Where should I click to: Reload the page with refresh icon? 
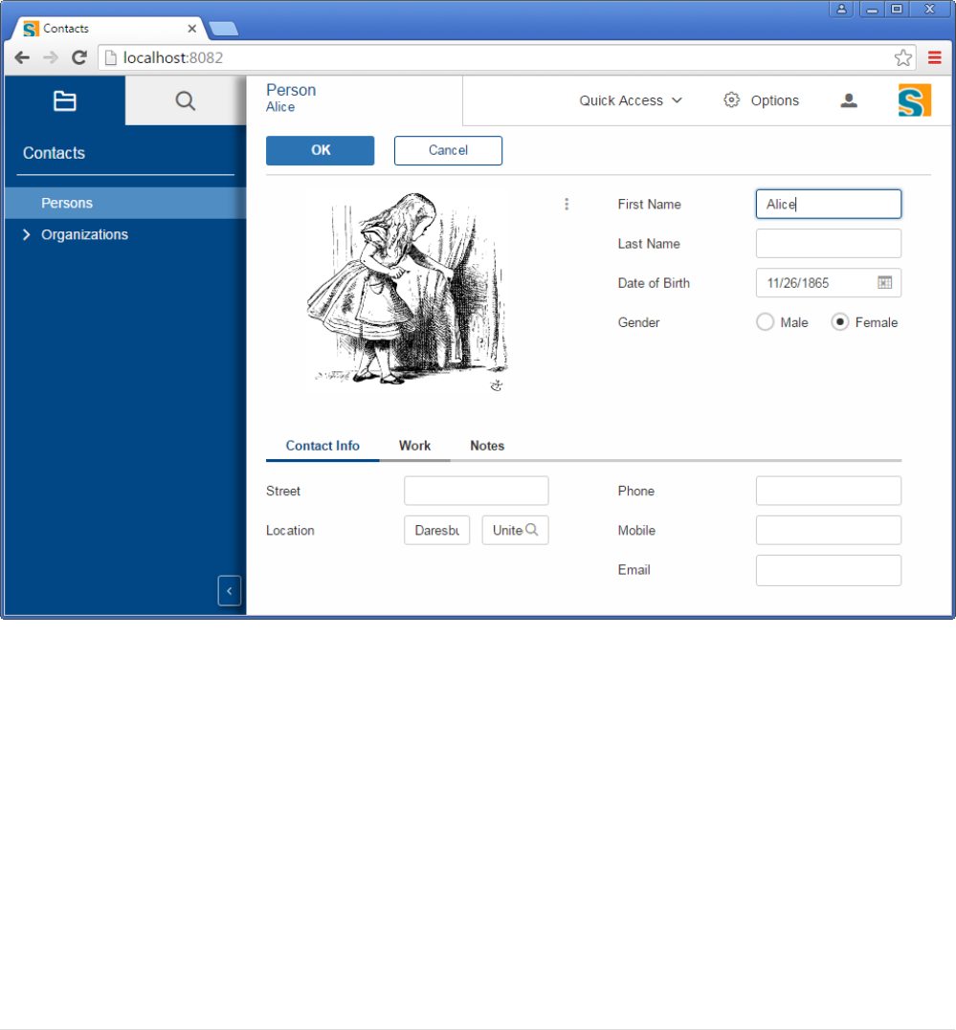click(79, 57)
